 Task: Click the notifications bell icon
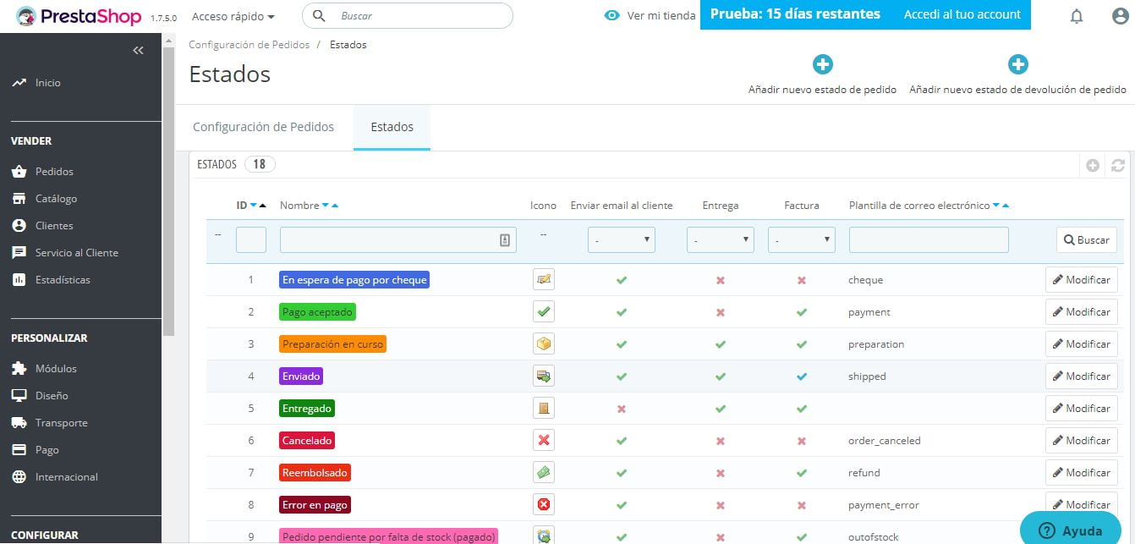tap(1076, 15)
